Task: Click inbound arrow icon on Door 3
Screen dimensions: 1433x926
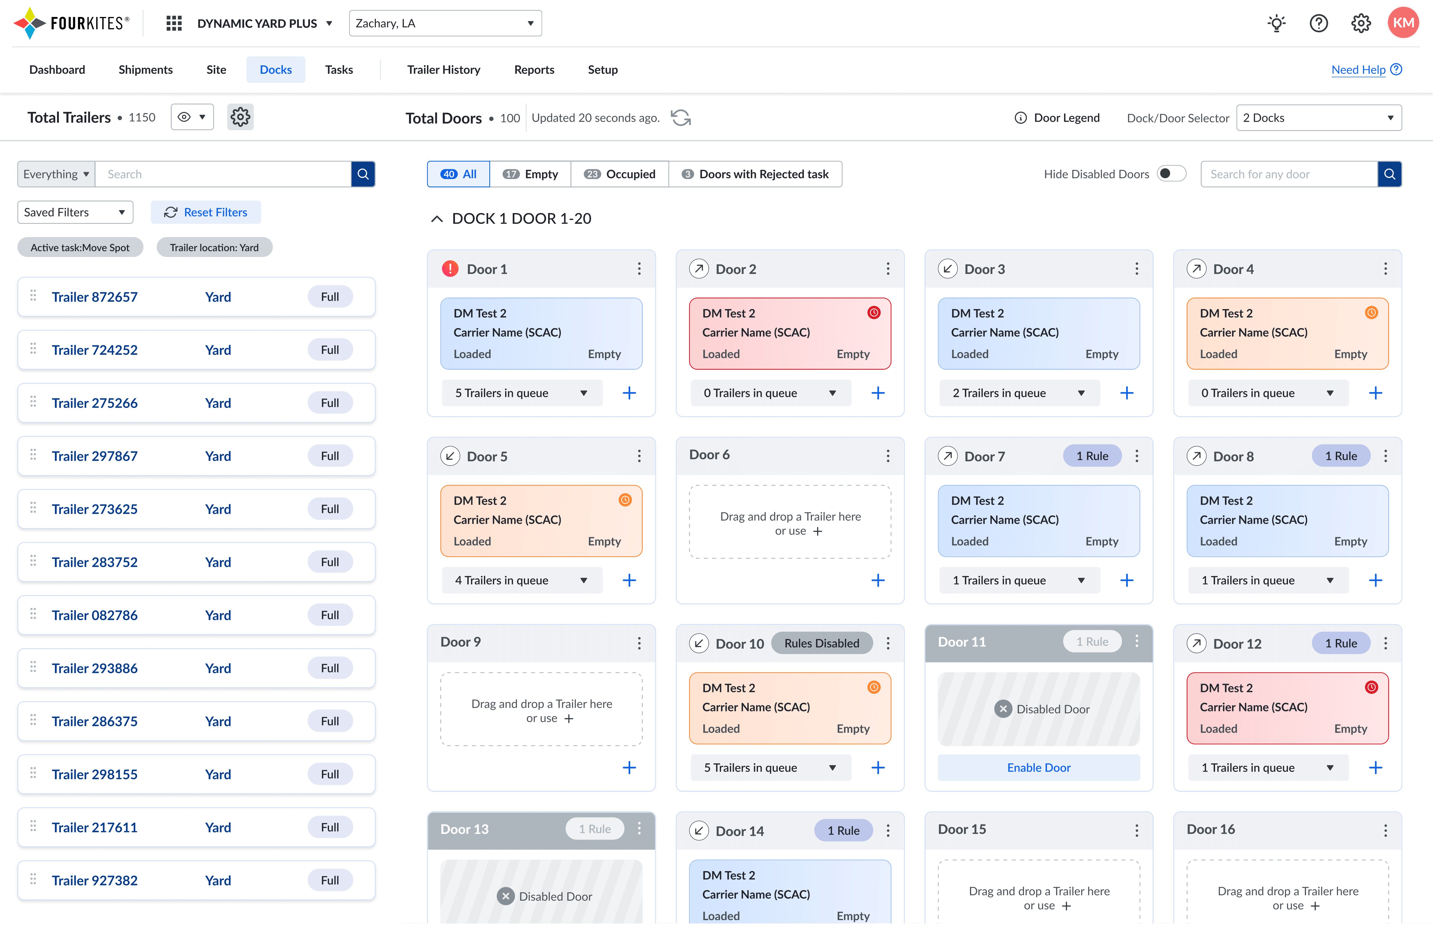Action: (x=948, y=269)
